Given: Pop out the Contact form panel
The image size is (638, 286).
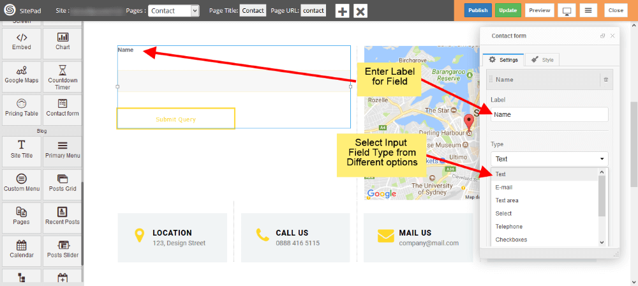Looking at the screenshot, I should click(603, 36).
